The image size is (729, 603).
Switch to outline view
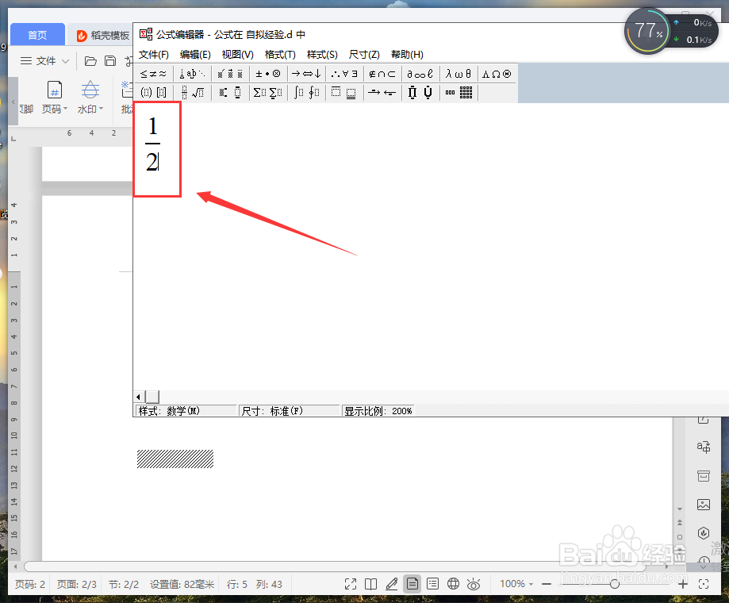pos(432,584)
